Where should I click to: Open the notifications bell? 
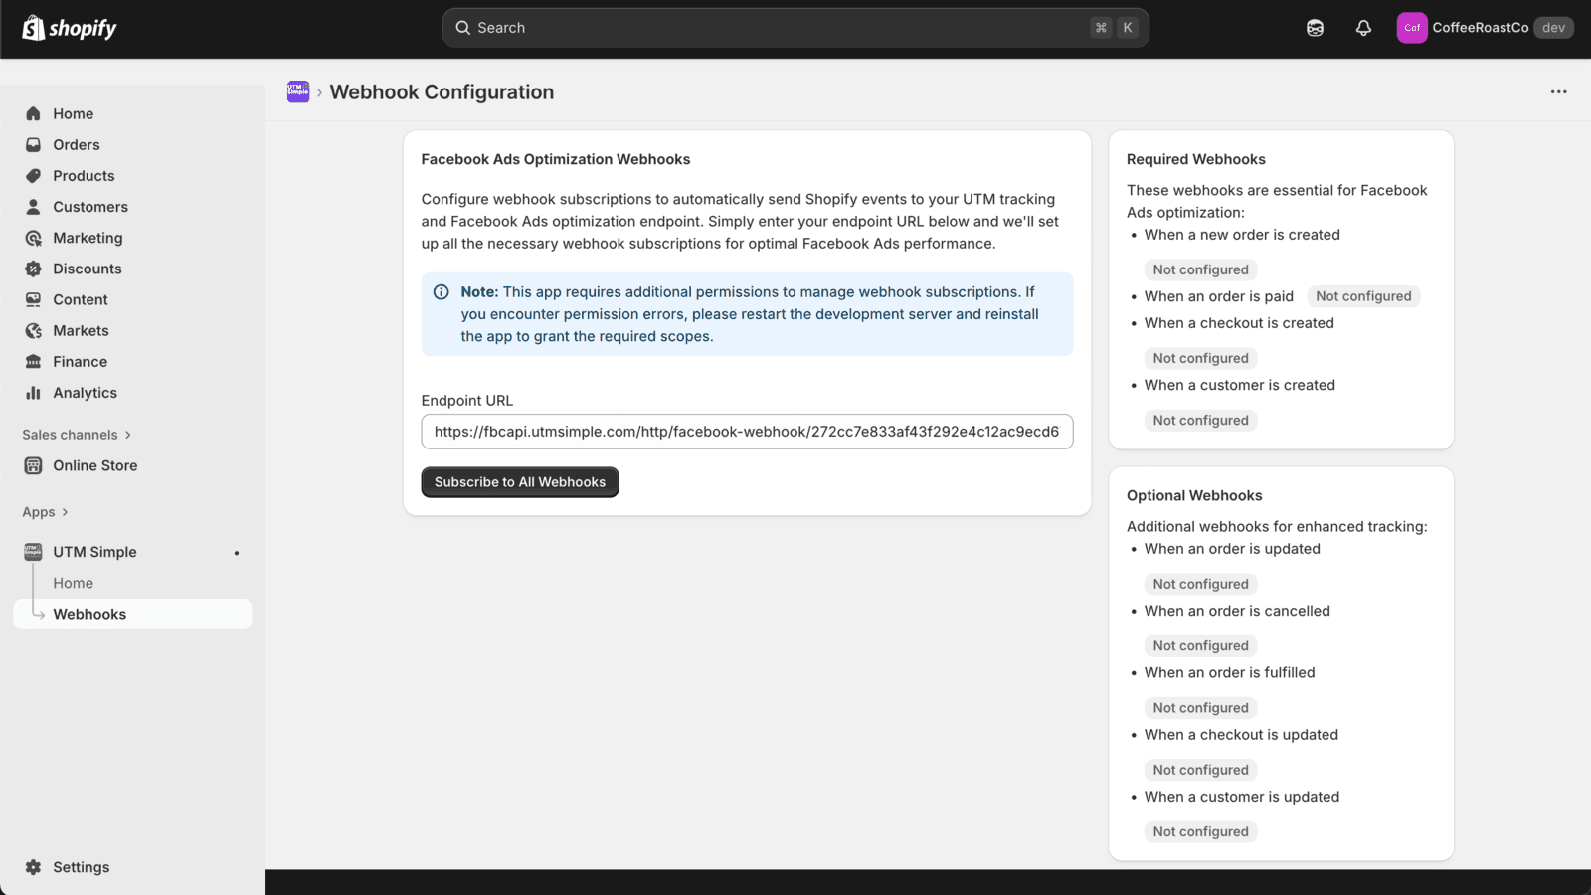point(1362,28)
